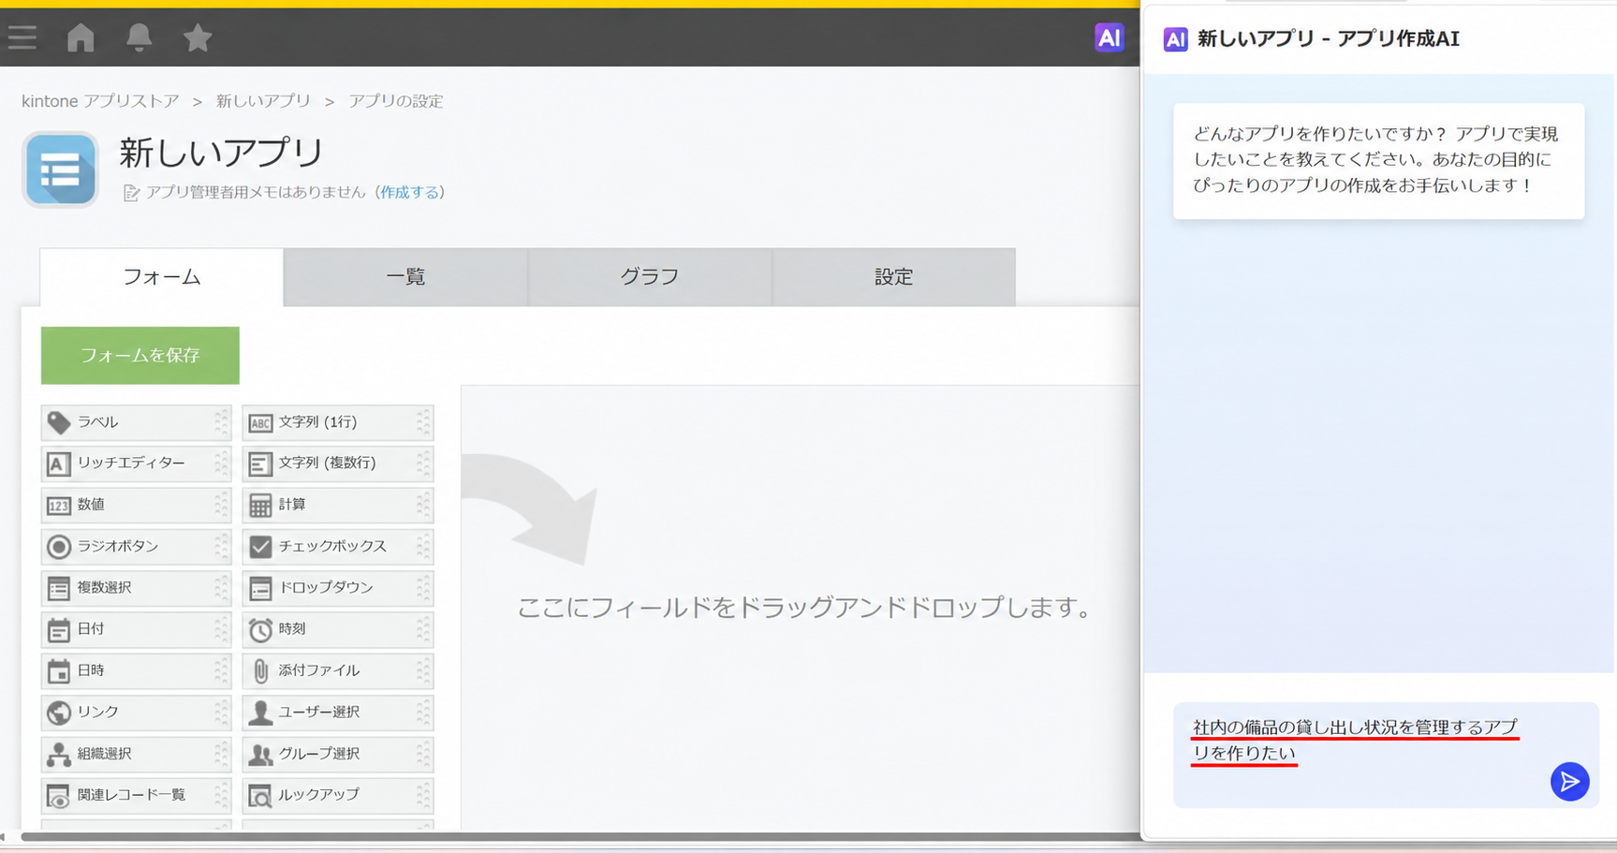1617x853 pixels.
Task: Click the blue send arrow button
Action: [1569, 782]
